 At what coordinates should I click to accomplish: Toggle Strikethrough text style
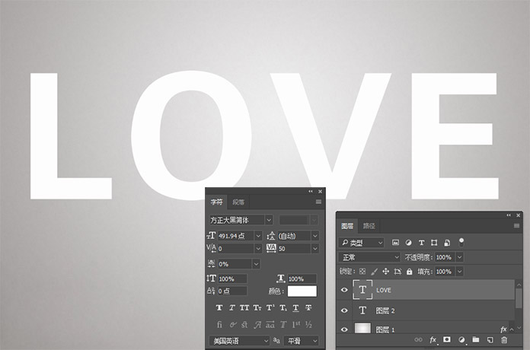tap(308, 307)
